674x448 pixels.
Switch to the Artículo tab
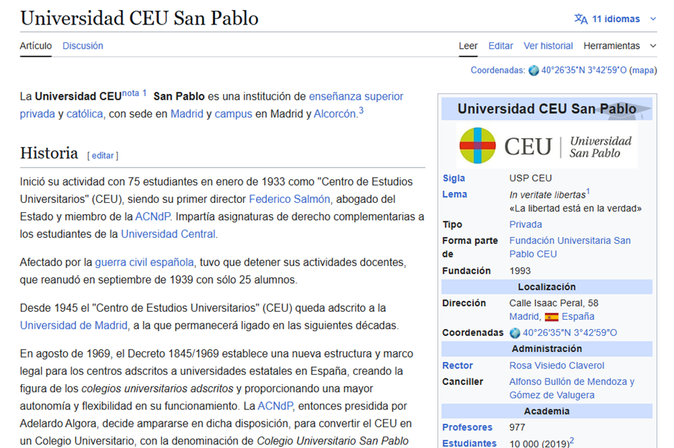[x=36, y=46]
